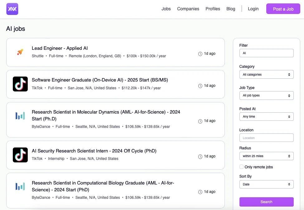This screenshot has width=304, height=210.
Task: Open the Radius dropdown within 25 miles
Action: click(266, 156)
